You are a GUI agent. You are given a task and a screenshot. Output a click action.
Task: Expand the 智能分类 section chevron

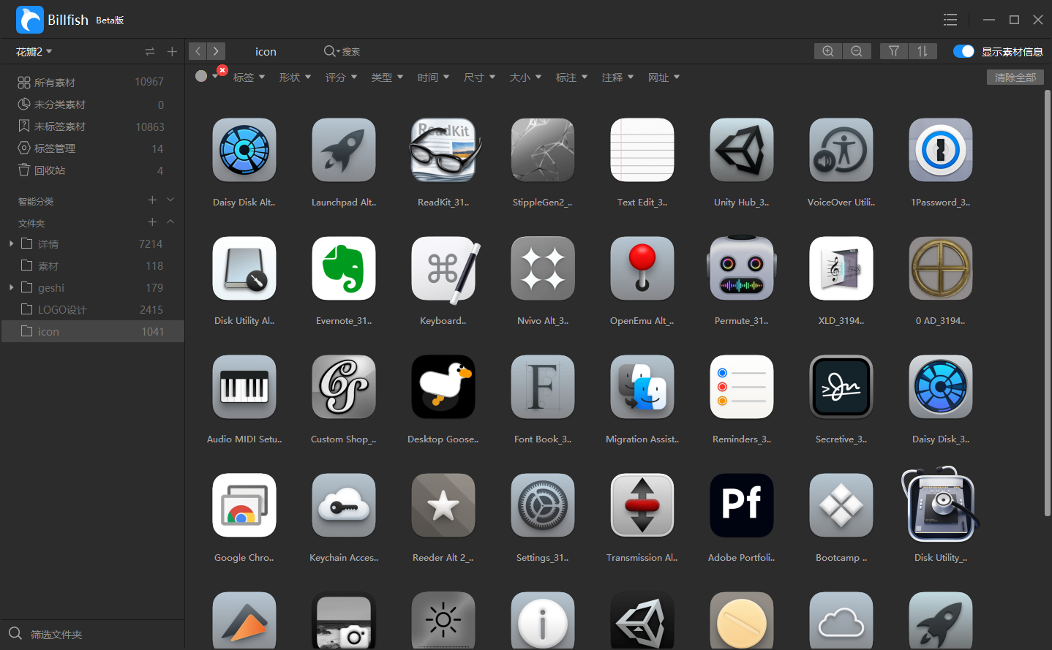tap(170, 200)
